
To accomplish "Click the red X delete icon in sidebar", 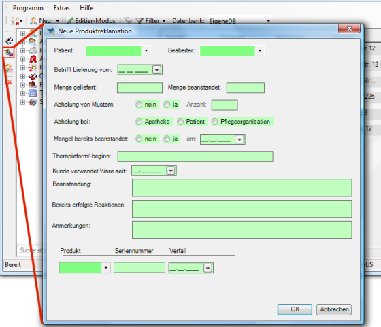I will pos(8,82).
